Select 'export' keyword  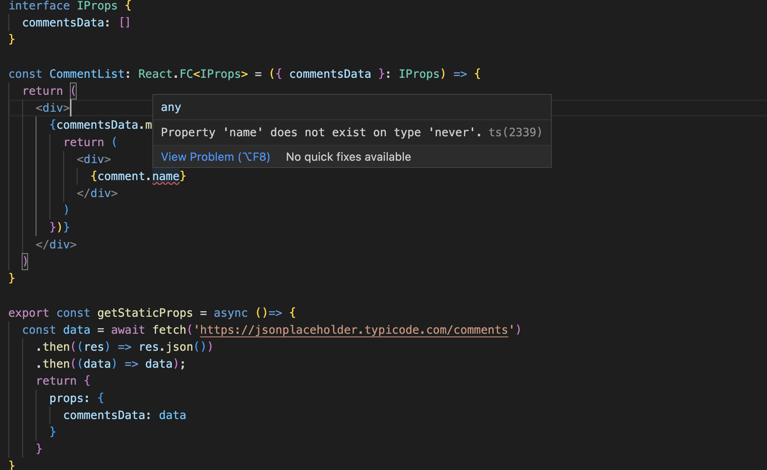coord(29,313)
